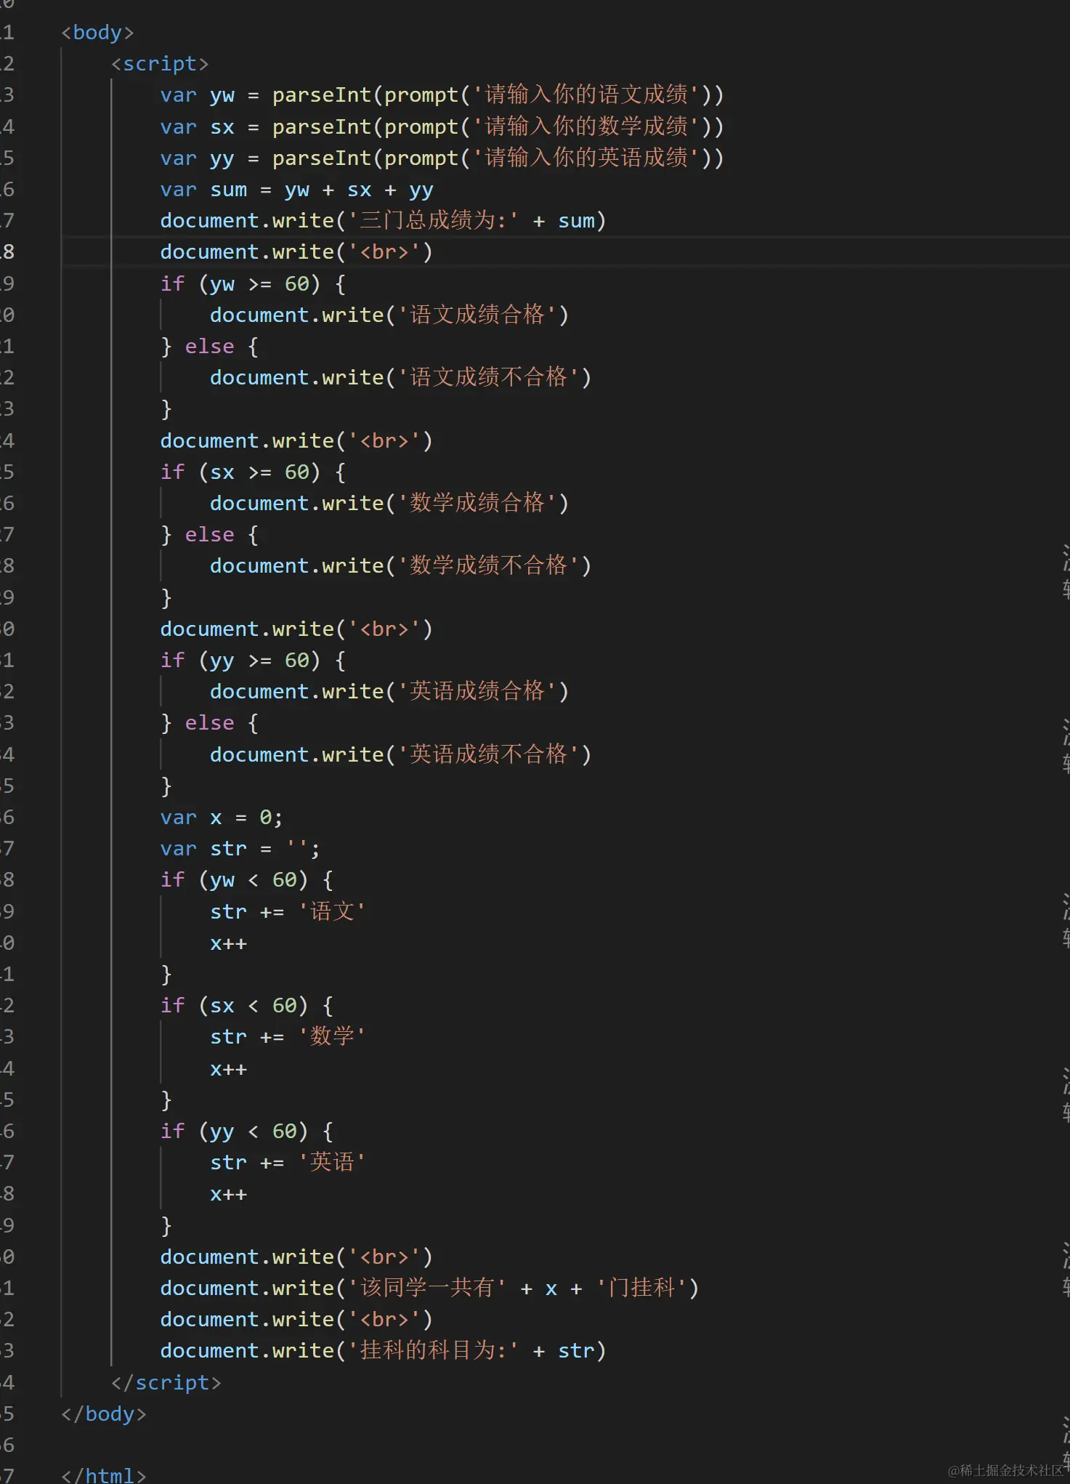The width and height of the screenshot is (1070, 1484).
Task: Click the line "var str = '';"
Action: [x=240, y=849]
